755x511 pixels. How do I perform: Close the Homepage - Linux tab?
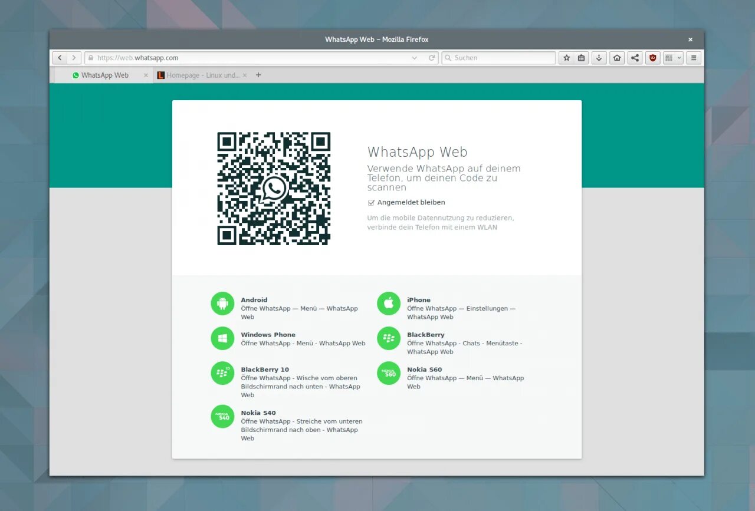pyautogui.click(x=245, y=75)
